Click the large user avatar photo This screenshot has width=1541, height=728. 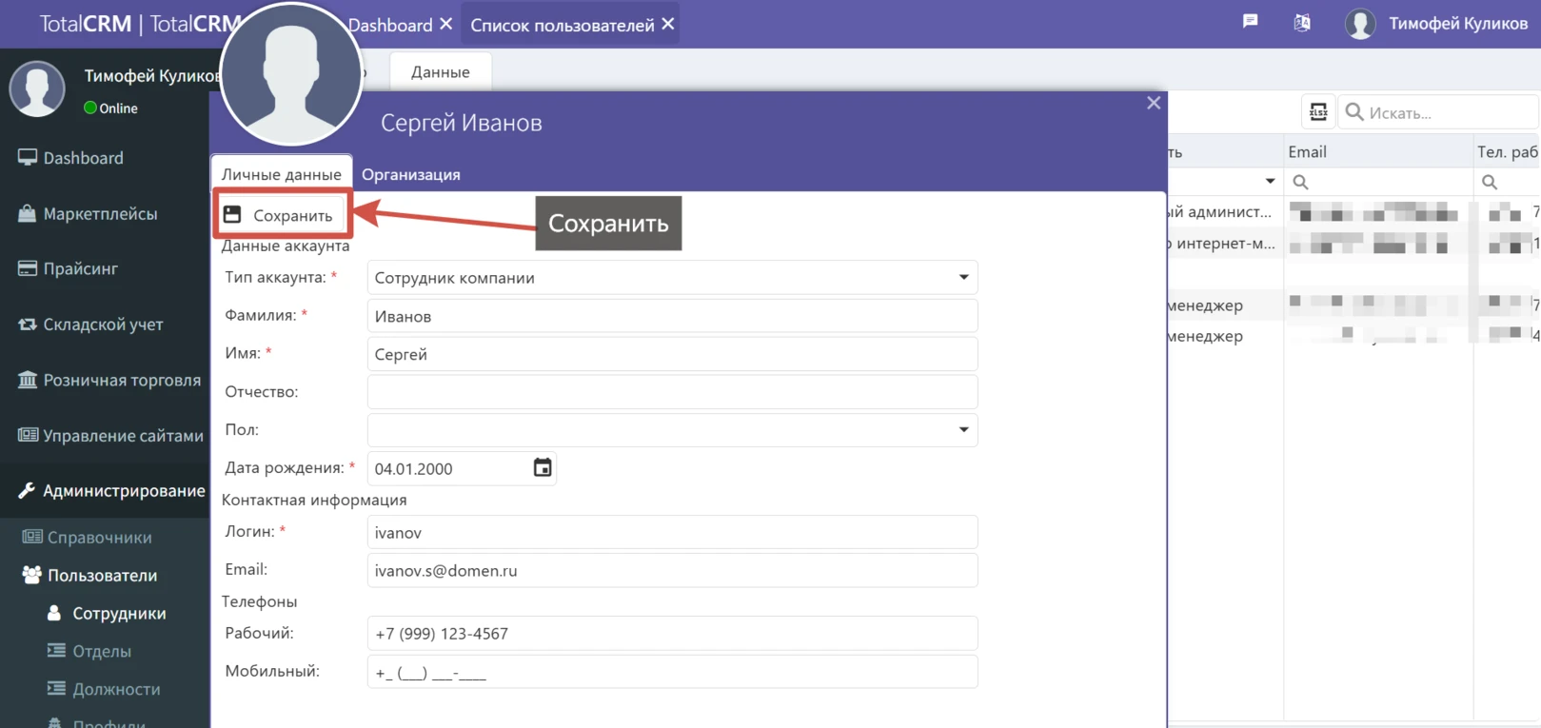point(291,74)
